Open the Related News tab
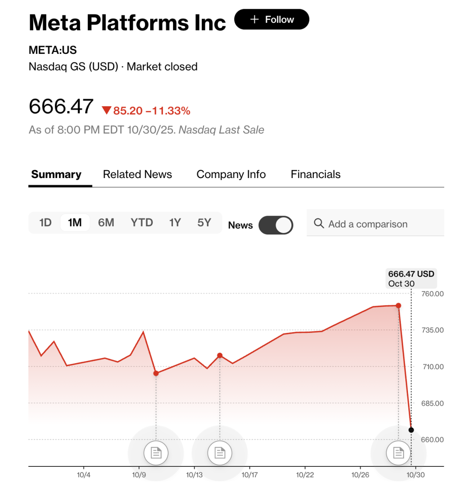Screen dimensions: 470x490 tap(137, 175)
